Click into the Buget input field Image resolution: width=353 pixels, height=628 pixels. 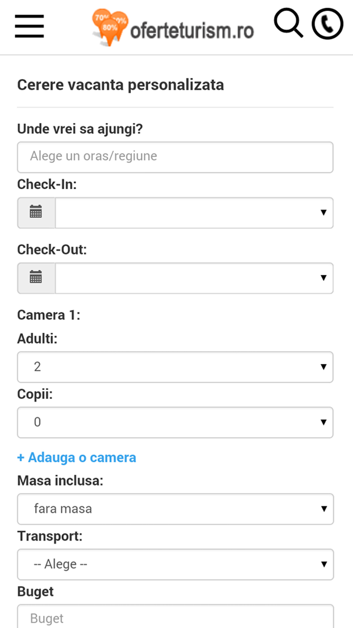pos(175,617)
